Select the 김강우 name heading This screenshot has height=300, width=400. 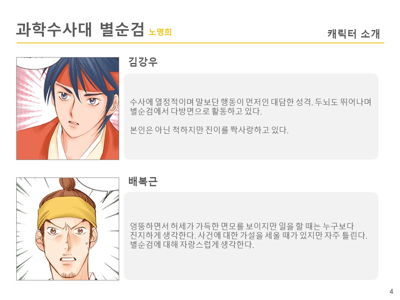(143, 62)
